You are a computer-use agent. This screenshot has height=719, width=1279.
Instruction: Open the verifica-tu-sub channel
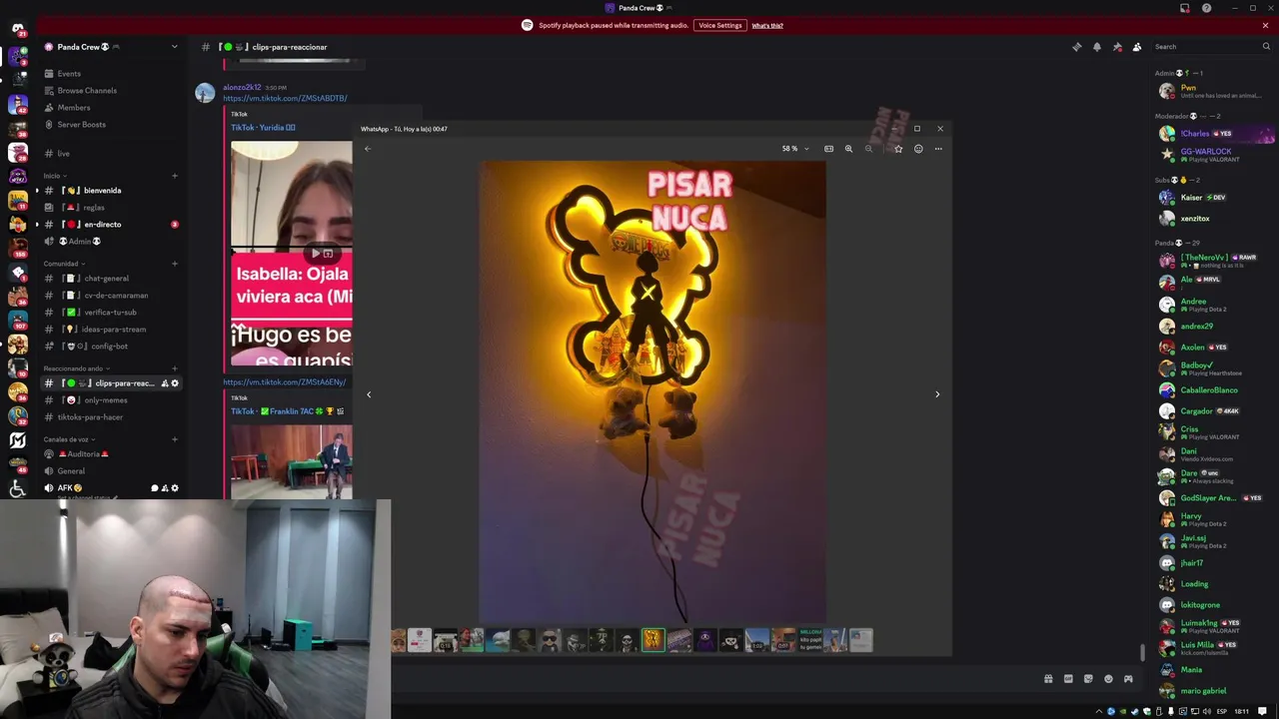pos(110,313)
